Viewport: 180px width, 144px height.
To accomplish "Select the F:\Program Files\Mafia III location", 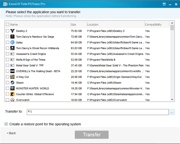I will (101, 60).
